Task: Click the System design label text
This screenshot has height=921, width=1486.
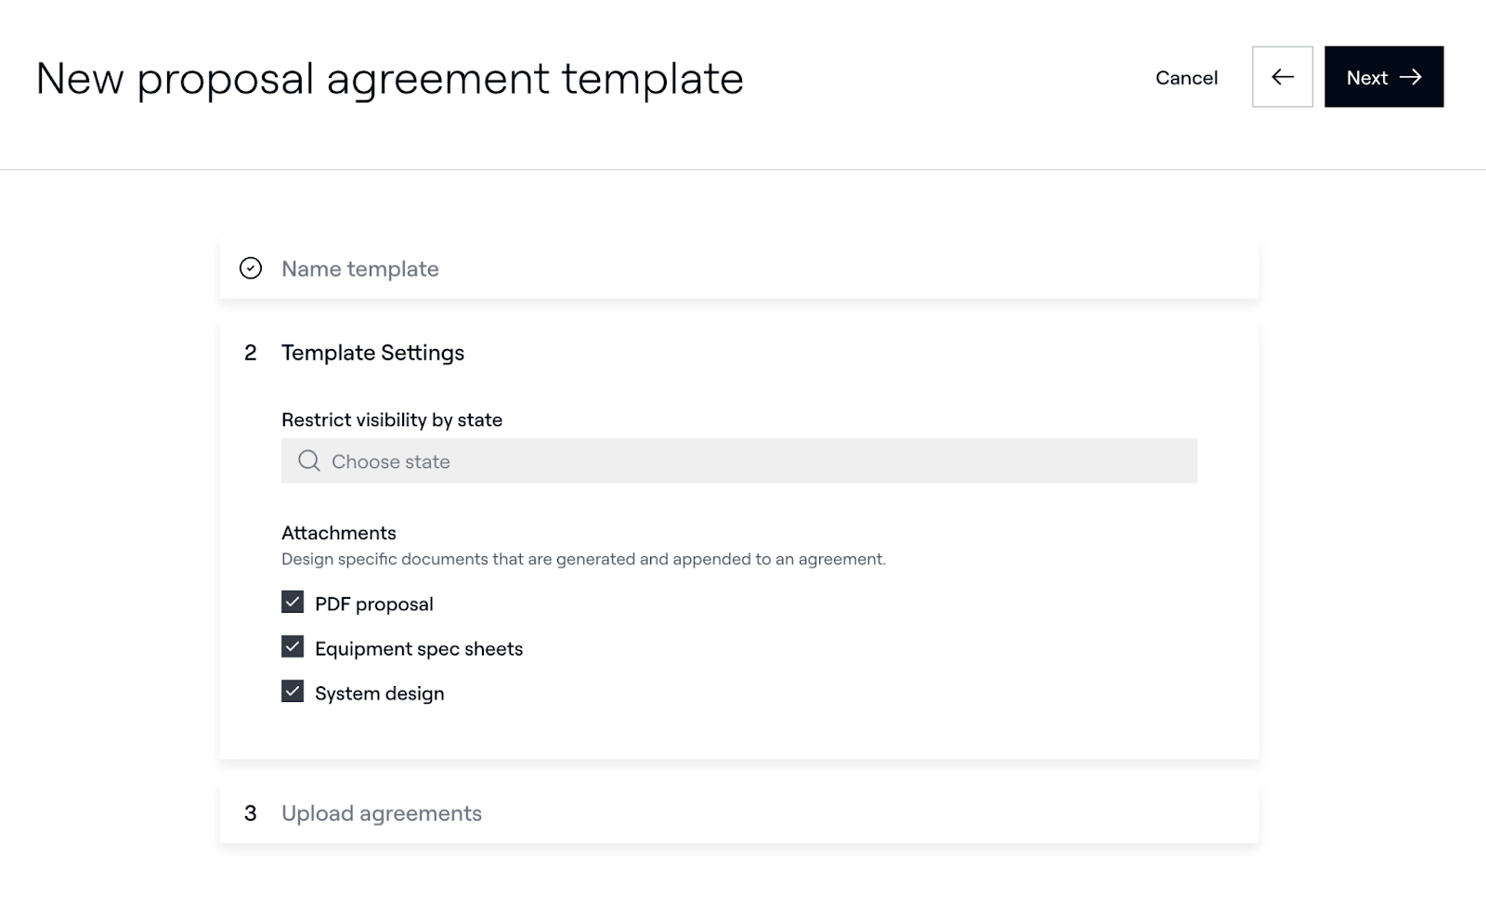Action: (380, 694)
